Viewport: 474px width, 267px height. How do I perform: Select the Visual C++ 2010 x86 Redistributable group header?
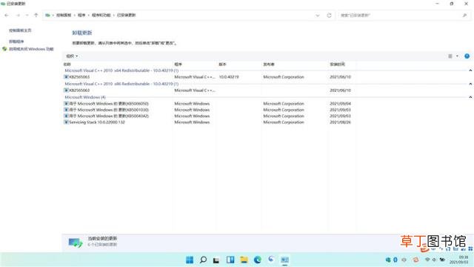(x=121, y=84)
